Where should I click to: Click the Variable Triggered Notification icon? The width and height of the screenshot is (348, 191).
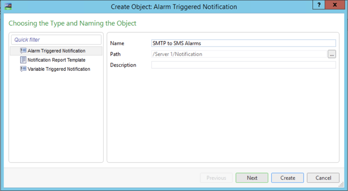pos(23,69)
